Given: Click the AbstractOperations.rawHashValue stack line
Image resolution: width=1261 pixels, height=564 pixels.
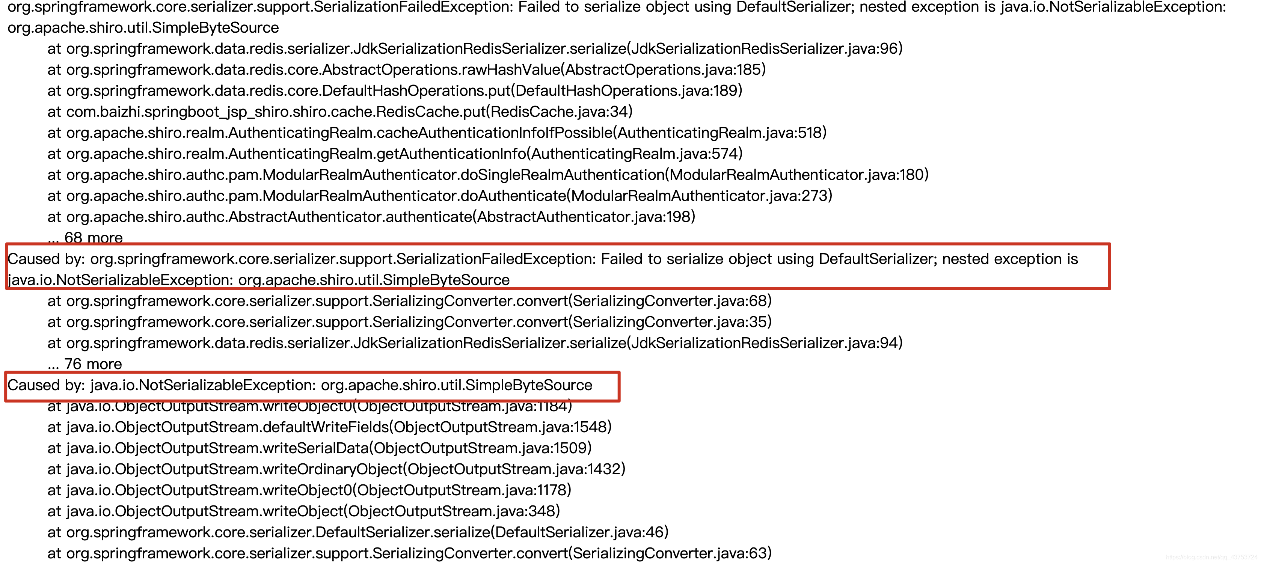Looking at the screenshot, I should coord(406,69).
